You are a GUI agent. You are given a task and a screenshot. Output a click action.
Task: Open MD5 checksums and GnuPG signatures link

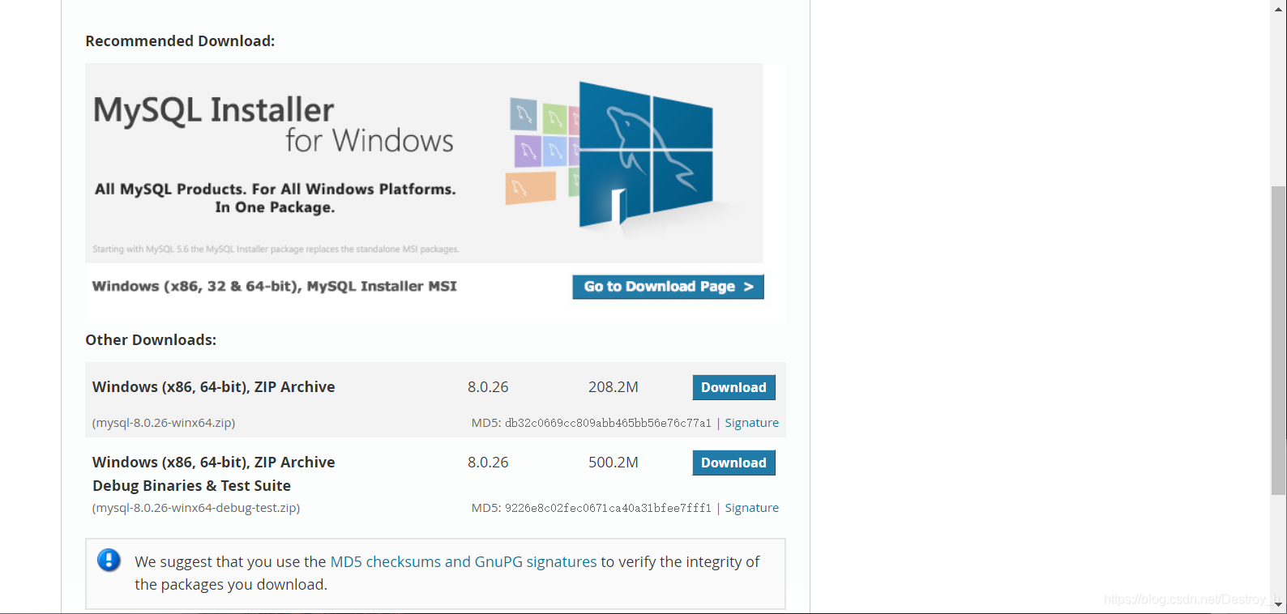[464, 561]
